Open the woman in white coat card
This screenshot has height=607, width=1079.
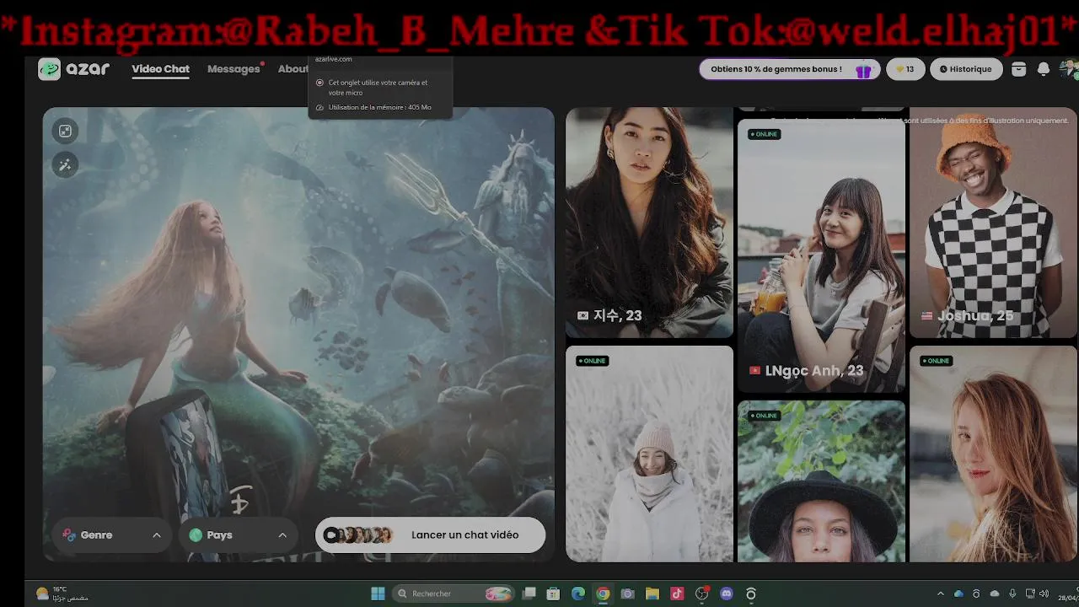pos(649,454)
